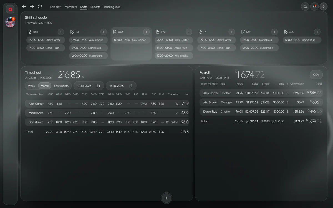Image resolution: width=333 pixels, height=208 pixels.
Task: Select Mia Brooks row in Timesheet
Action: click(x=107, y=113)
